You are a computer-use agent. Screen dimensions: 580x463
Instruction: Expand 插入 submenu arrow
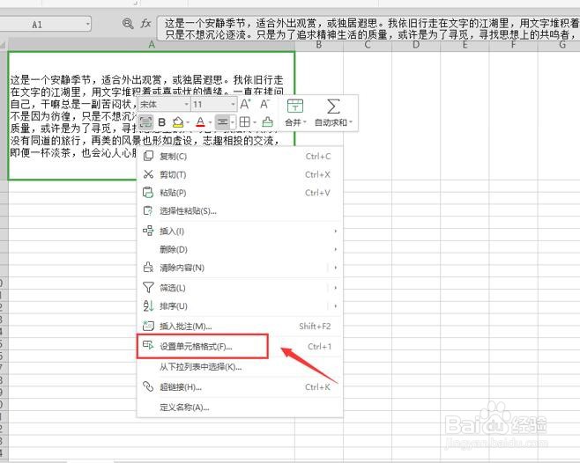click(335, 231)
